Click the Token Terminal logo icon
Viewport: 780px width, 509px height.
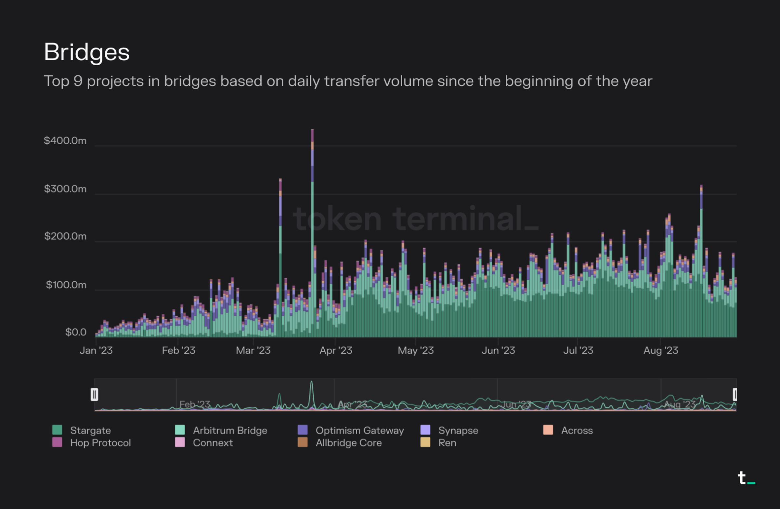coord(746,478)
